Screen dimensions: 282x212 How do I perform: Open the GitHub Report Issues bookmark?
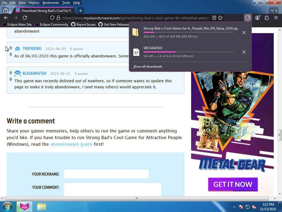83,24
